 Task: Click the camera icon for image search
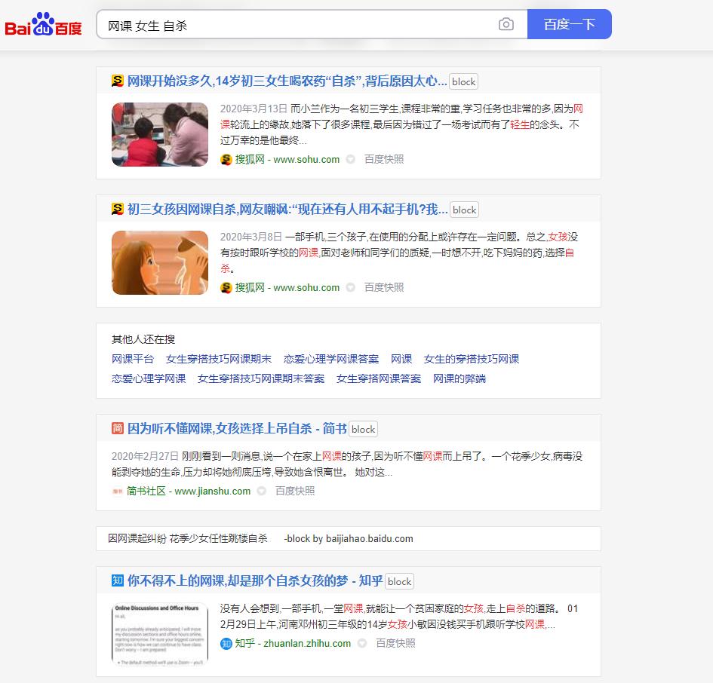click(506, 23)
